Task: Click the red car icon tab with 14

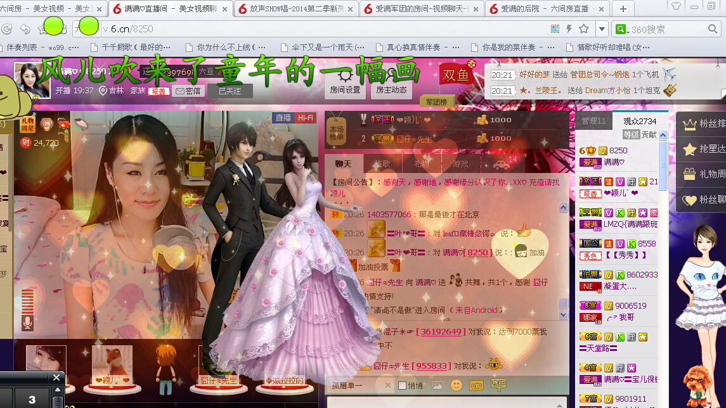Action: pyautogui.click(x=504, y=163)
